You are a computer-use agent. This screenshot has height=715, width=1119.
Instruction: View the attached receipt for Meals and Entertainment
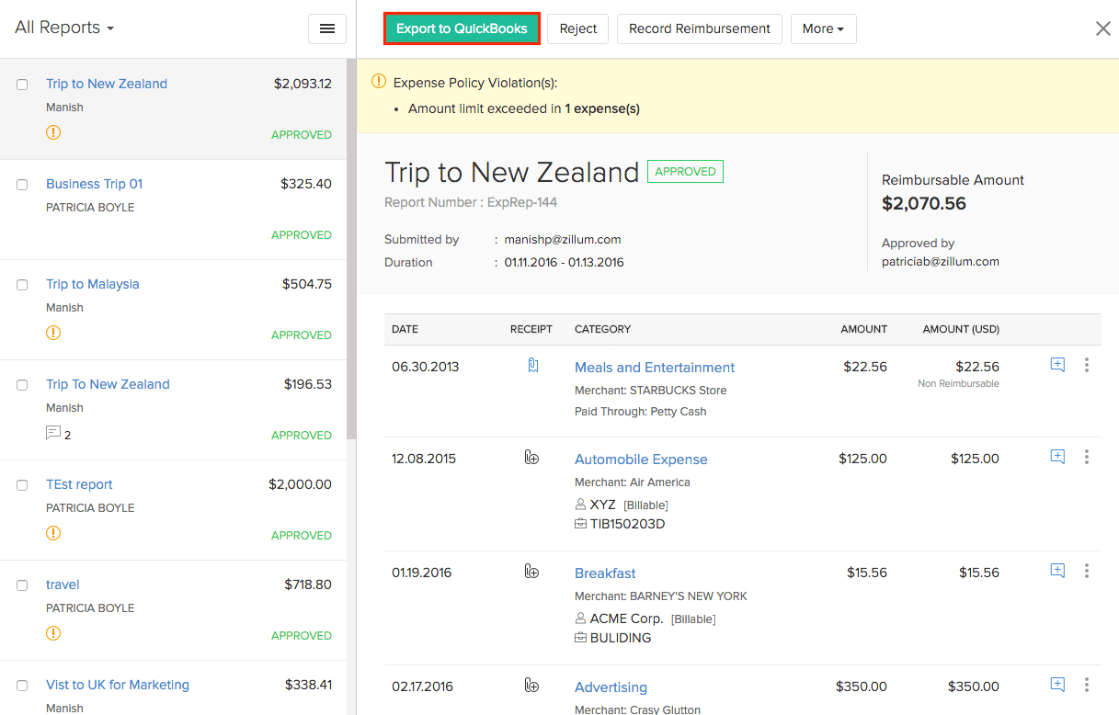(x=532, y=364)
